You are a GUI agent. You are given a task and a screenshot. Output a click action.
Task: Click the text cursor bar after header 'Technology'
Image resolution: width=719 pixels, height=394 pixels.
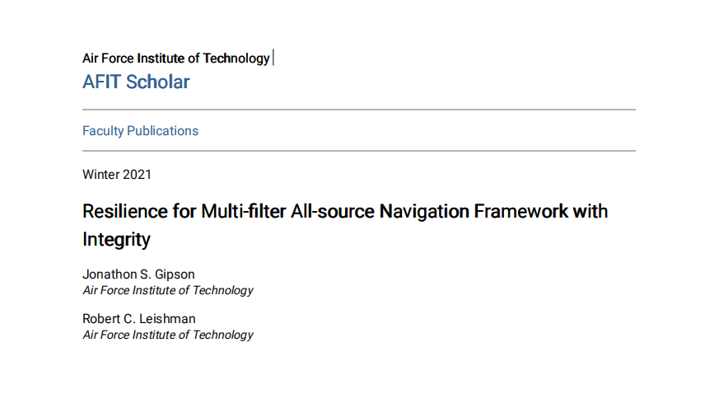[x=273, y=58]
